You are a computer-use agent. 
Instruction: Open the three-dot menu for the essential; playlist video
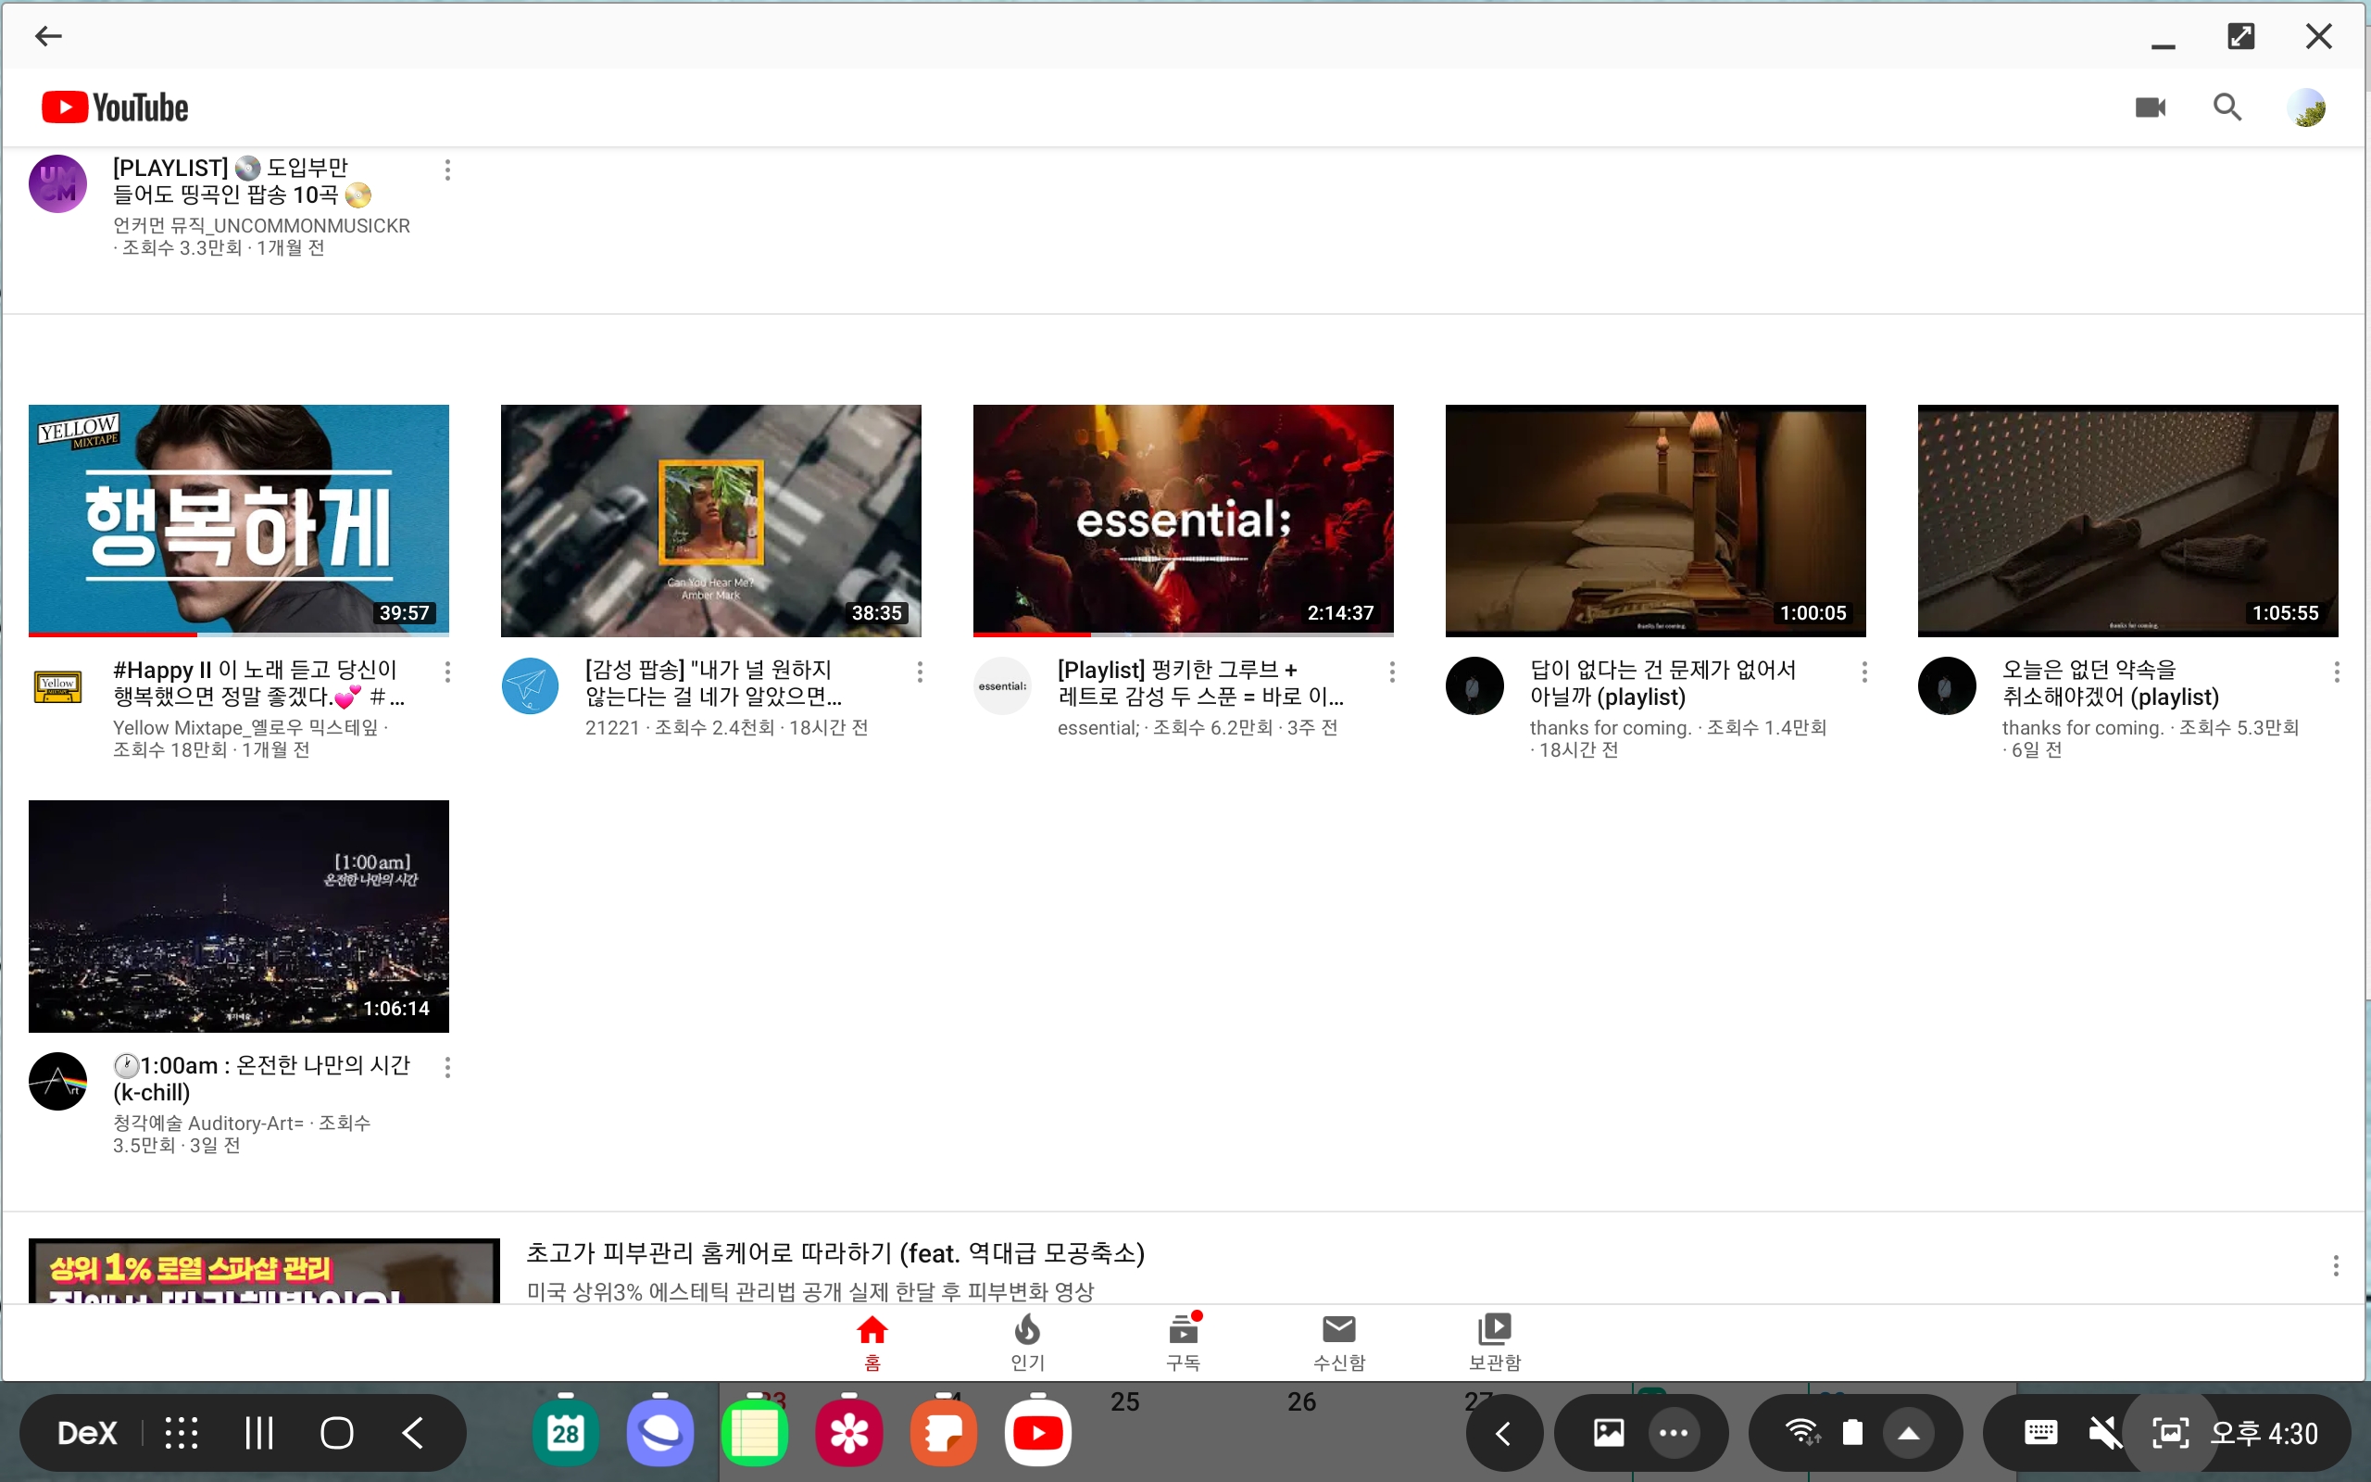[x=1391, y=672]
